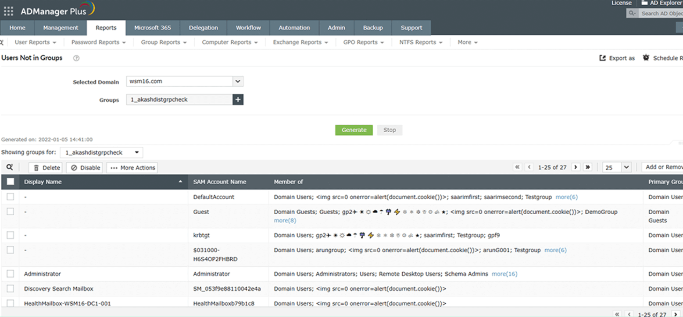Select the Administrator row checkbox
This screenshot has width=683, height=317.
point(11,274)
